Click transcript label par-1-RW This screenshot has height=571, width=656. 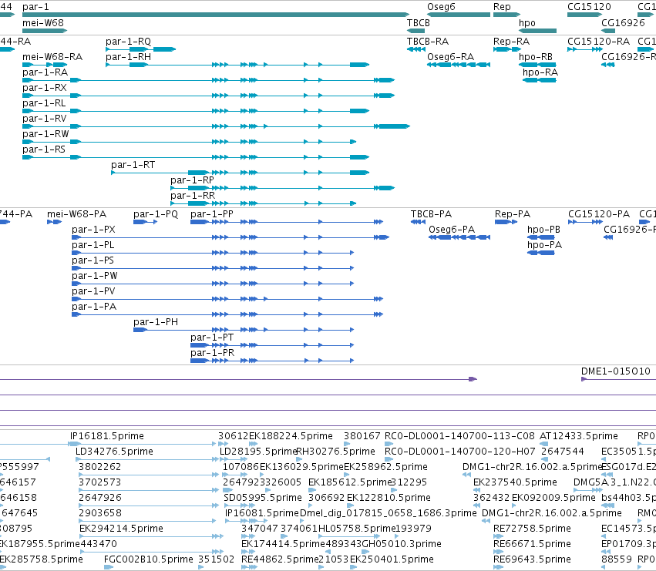coord(45,134)
